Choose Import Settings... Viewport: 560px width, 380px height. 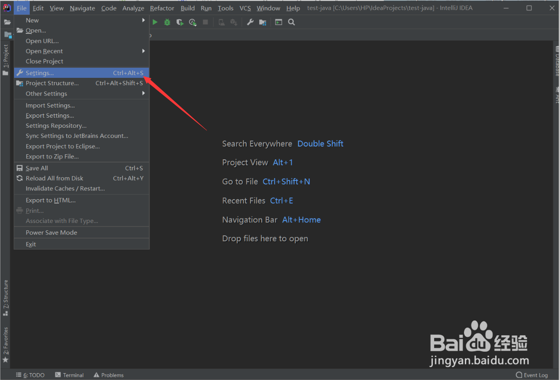tap(81, 105)
